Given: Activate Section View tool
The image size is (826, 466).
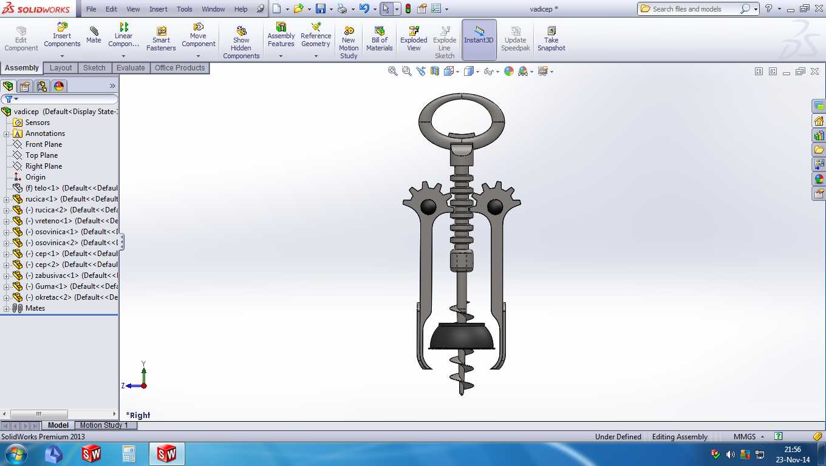Looking at the screenshot, I should pyautogui.click(x=435, y=71).
